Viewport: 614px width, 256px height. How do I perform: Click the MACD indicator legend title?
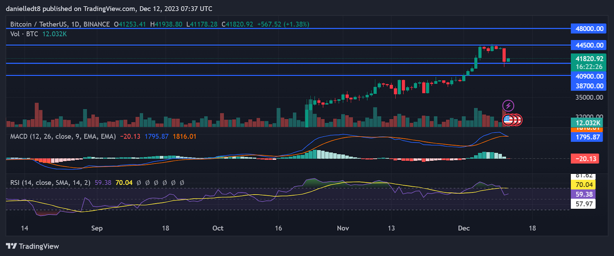[x=63, y=137]
